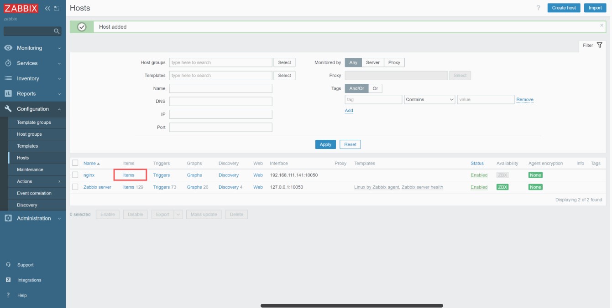
Task: Set Monitored by to Proxy
Action: [394, 62]
